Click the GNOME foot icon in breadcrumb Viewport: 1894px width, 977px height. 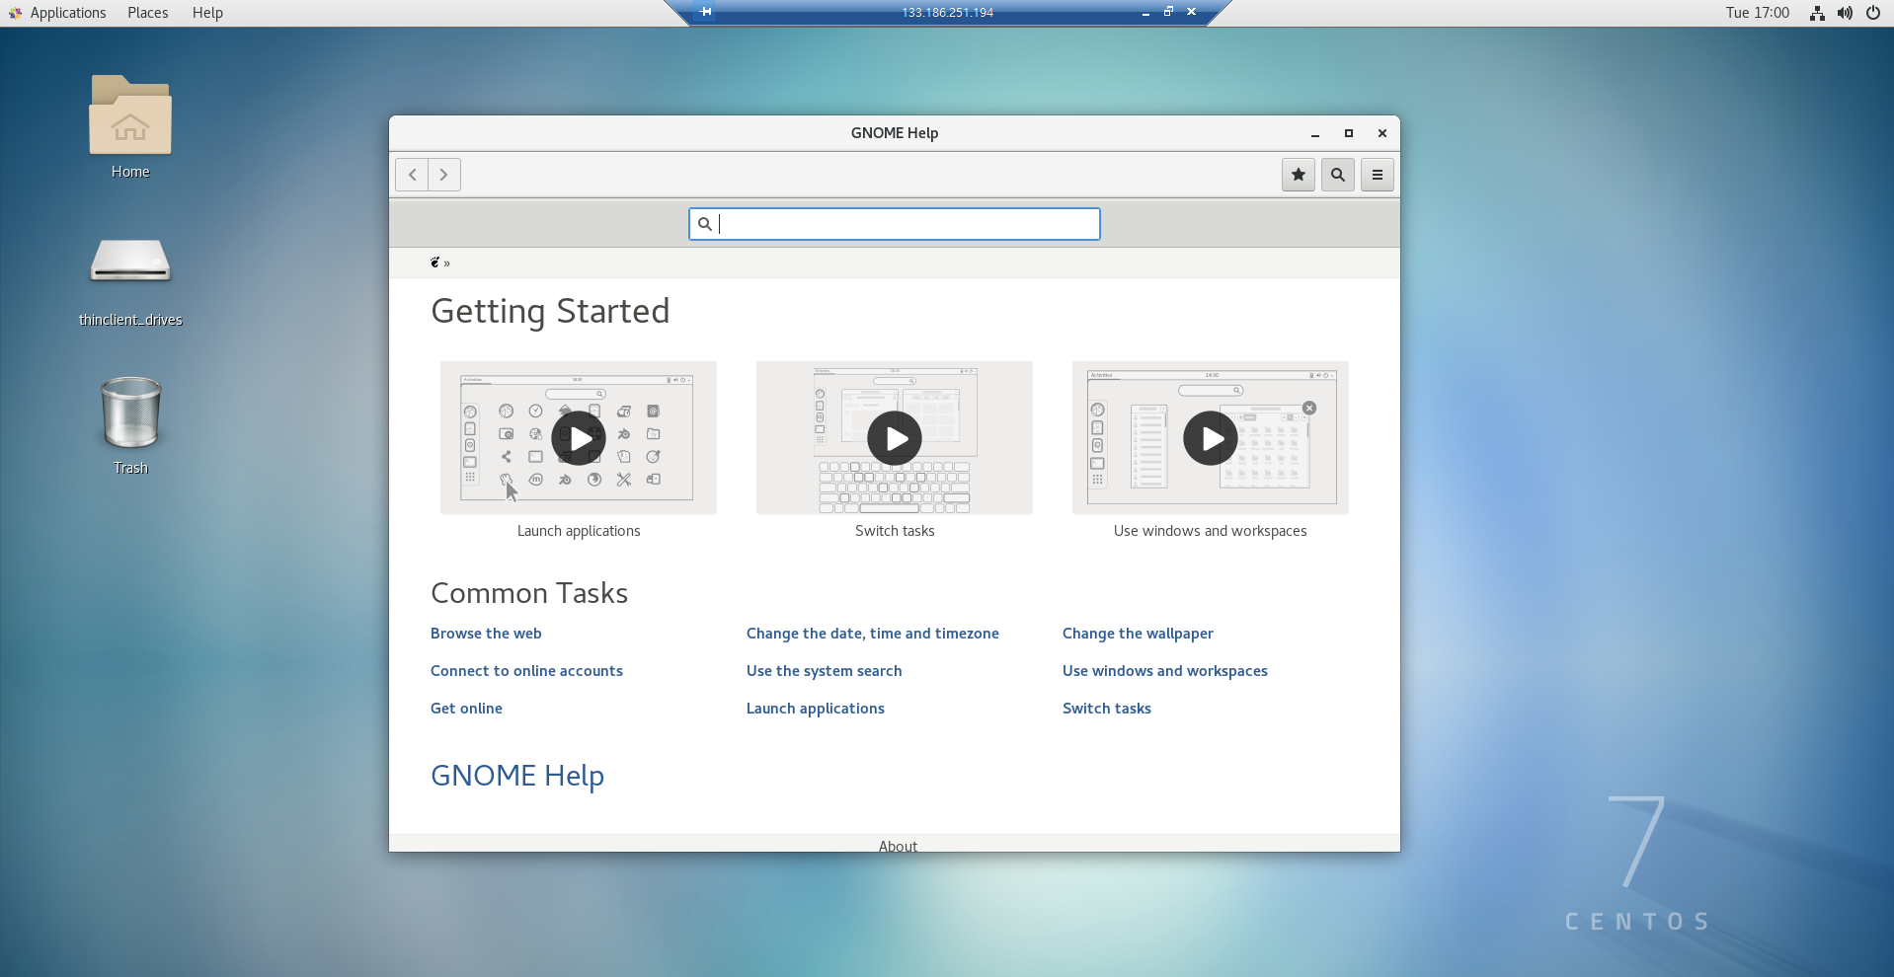click(434, 263)
